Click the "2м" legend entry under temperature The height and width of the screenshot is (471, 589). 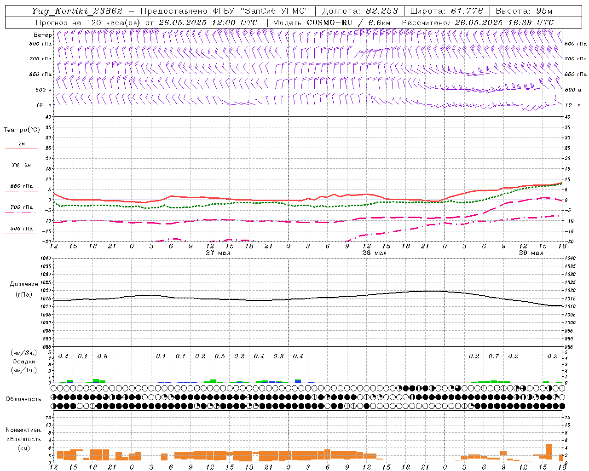tap(22, 144)
